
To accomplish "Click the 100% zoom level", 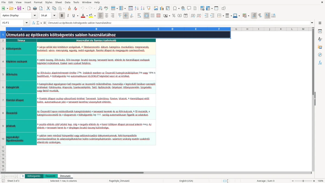I will (x=320, y=181).
